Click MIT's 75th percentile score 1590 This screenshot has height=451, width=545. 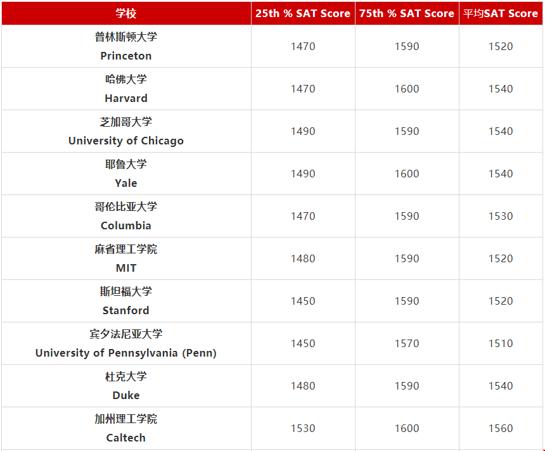[x=407, y=258]
